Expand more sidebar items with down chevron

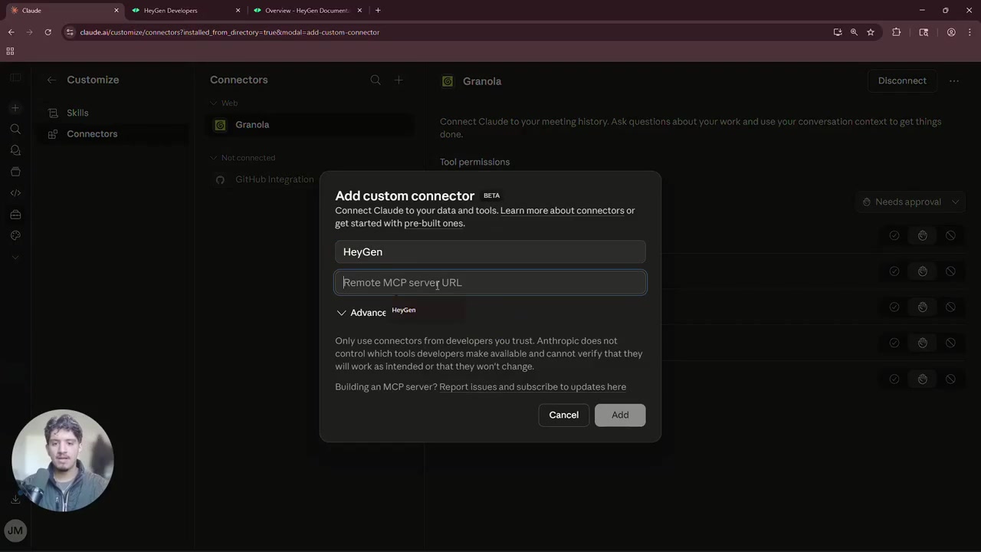(15, 257)
